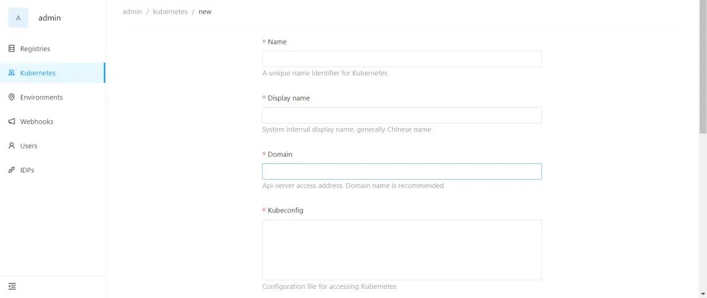
Task: Open the Users menu label
Action: (x=29, y=146)
